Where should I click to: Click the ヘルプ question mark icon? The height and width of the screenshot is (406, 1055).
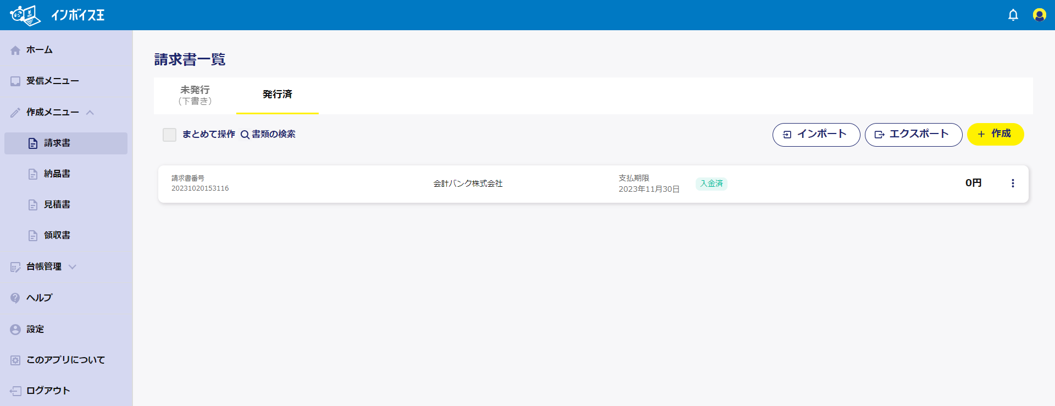pyautogui.click(x=15, y=298)
